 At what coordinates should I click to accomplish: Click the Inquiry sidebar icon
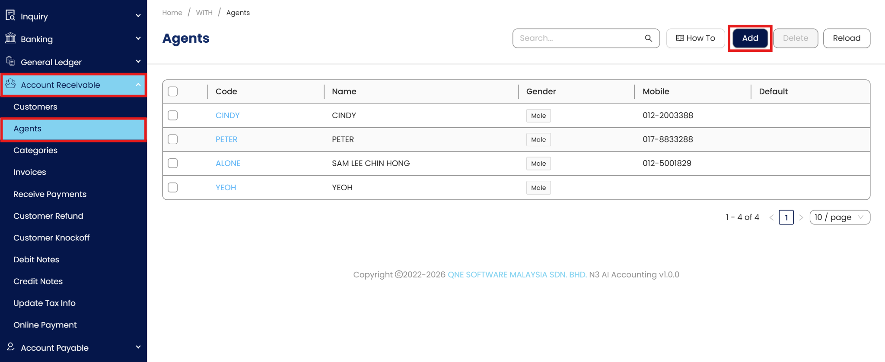click(10, 16)
